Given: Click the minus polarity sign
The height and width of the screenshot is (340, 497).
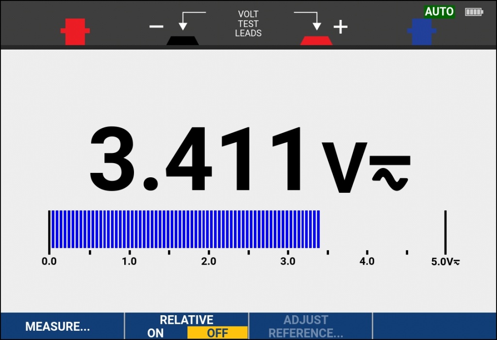Looking at the screenshot, I should (156, 26).
